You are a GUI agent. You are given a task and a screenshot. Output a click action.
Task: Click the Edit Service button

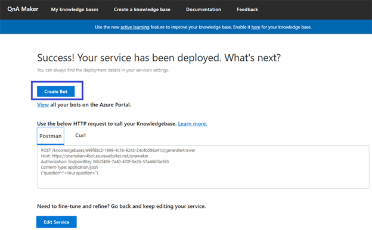pos(57,222)
